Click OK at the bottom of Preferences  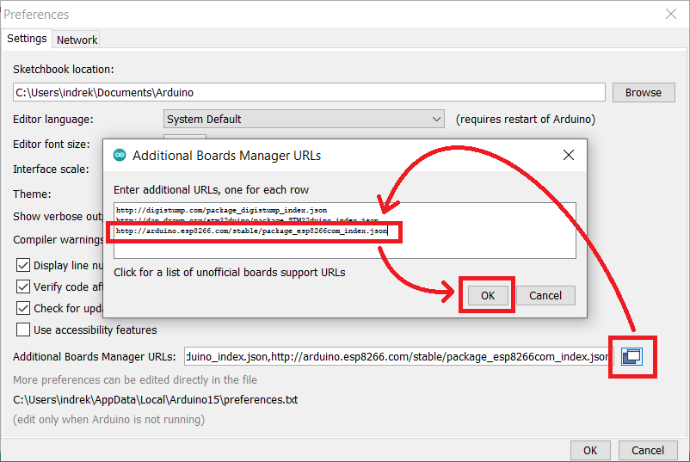point(590,450)
